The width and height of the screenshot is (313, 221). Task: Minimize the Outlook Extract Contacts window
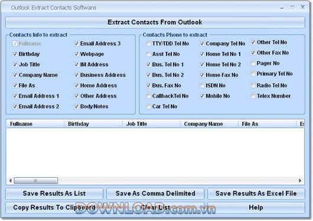(282, 8)
